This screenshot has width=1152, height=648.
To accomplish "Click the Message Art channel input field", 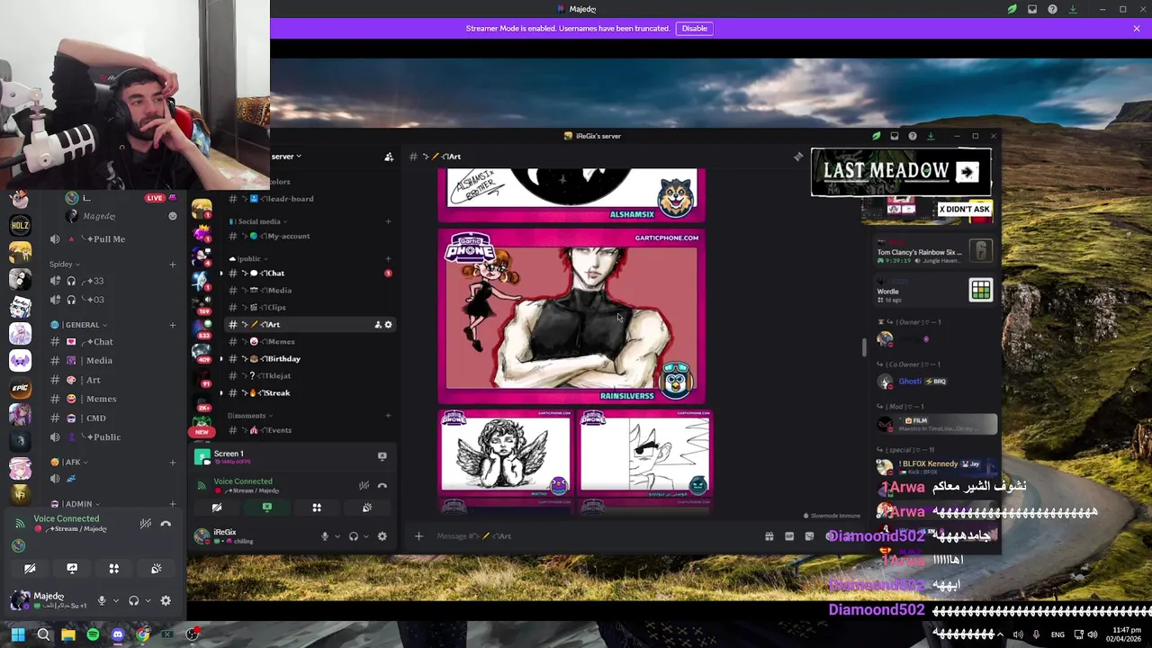I will (x=594, y=536).
